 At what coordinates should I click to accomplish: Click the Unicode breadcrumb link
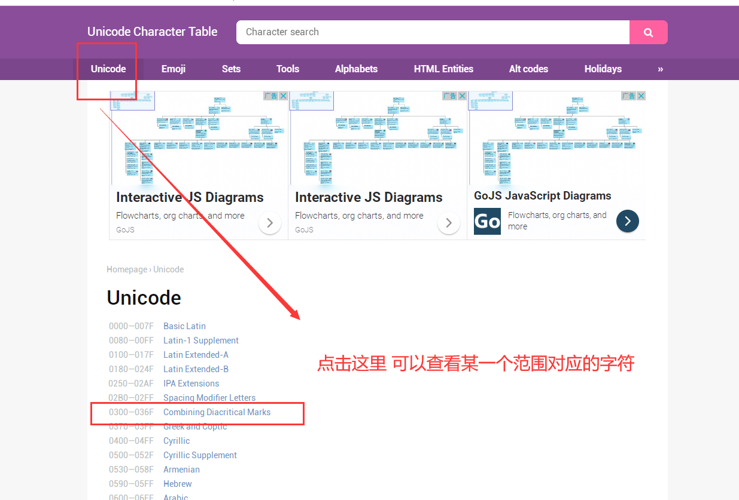coord(169,269)
